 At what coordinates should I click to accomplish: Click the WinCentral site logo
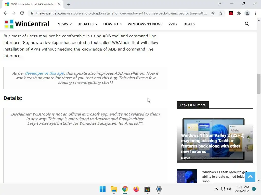click(x=27, y=24)
